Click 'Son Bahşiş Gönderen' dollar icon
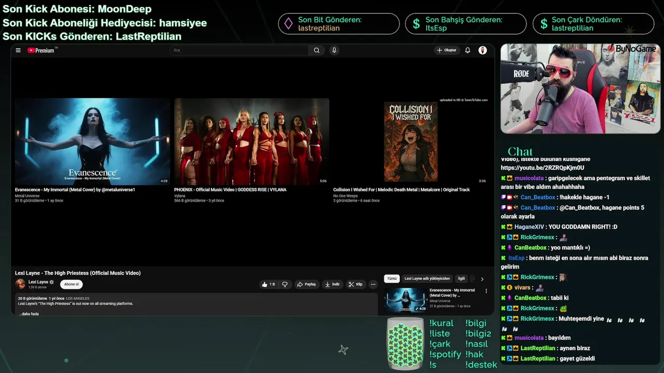Screen dimensions: 664x373 point(416,24)
